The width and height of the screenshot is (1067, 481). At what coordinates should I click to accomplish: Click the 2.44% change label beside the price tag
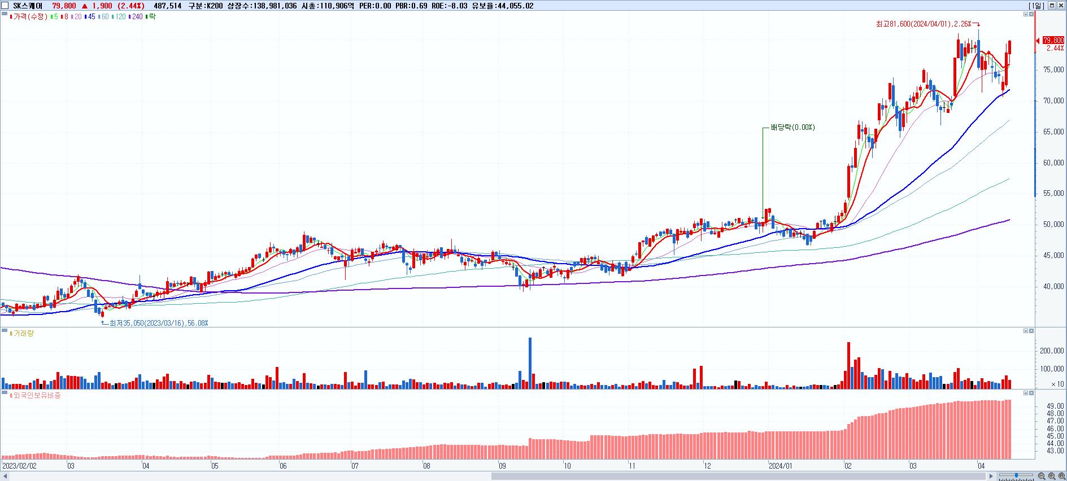pos(1055,49)
